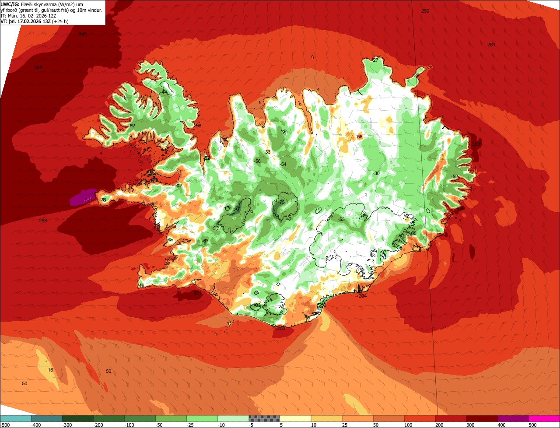Click the '200' legend label

tap(440, 424)
